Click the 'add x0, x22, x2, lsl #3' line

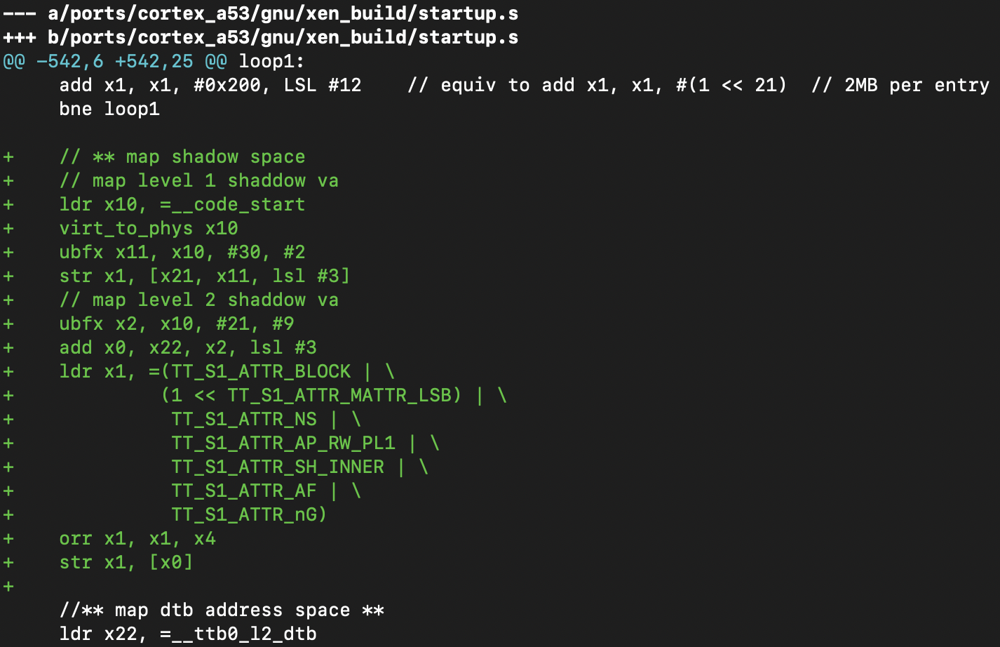coord(188,347)
